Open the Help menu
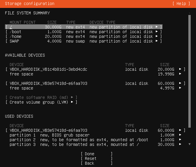Screen dimensions: 196x167 181,4
